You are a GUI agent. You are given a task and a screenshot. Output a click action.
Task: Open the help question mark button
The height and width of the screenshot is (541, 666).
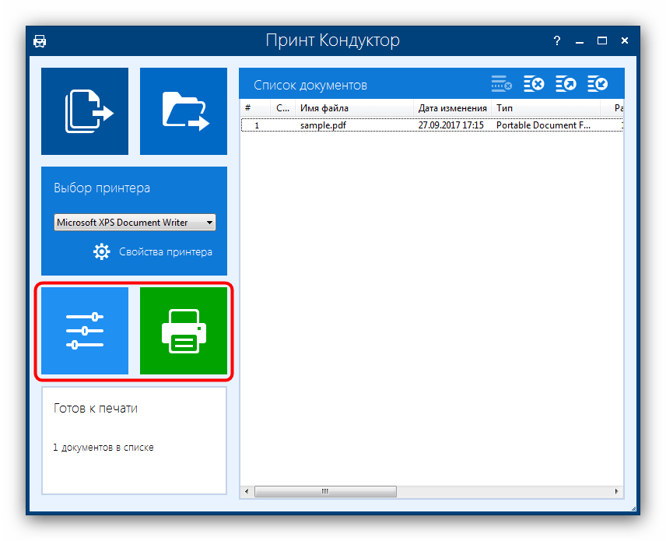click(557, 40)
